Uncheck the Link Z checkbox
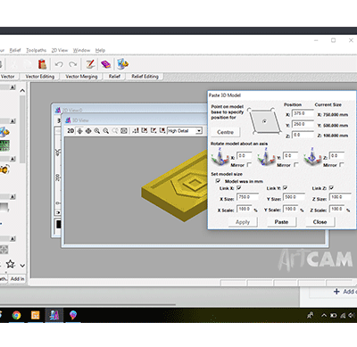This screenshot has width=357, height=347. [331, 188]
